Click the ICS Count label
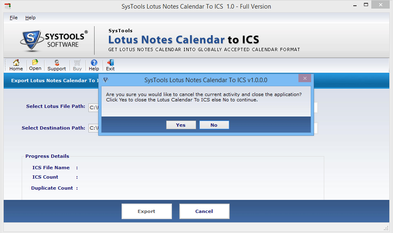 pyautogui.click(x=45, y=177)
